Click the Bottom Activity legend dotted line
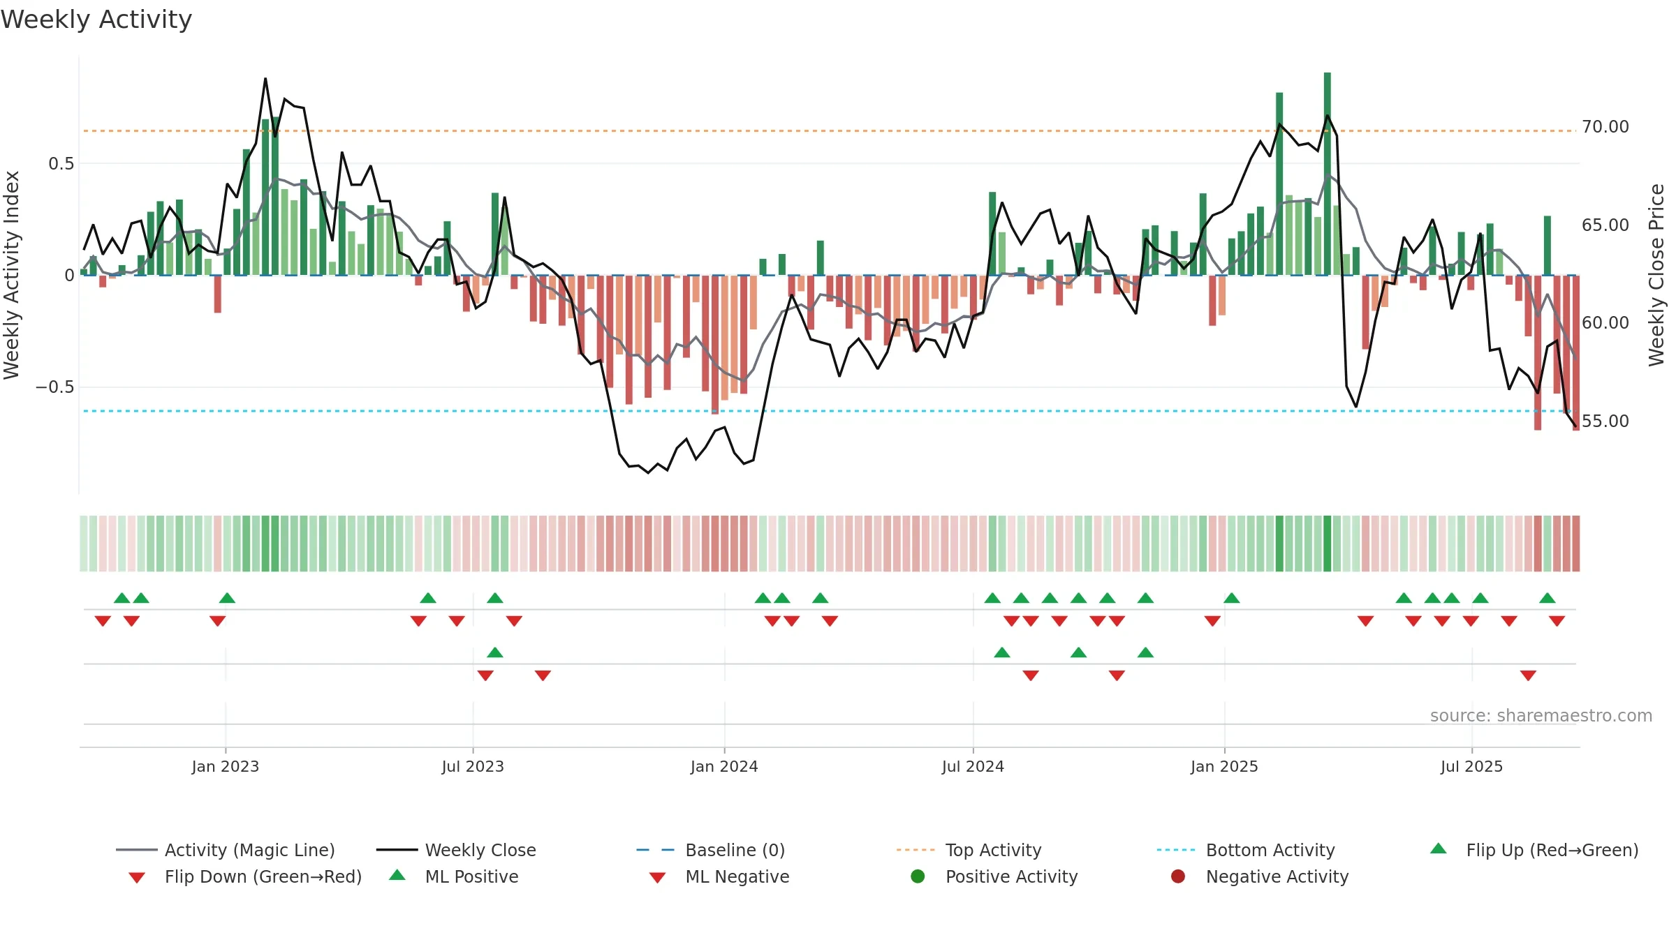Image resolution: width=1676 pixels, height=942 pixels. point(1175,850)
